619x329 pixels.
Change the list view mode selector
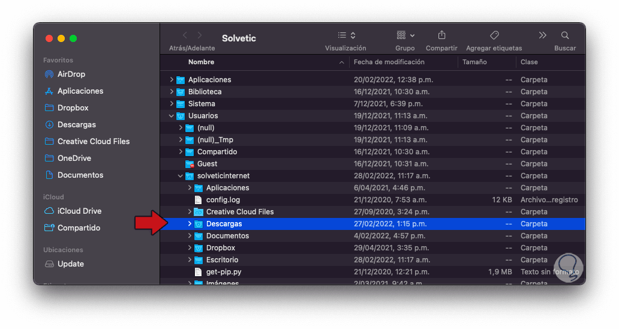click(x=346, y=35)
